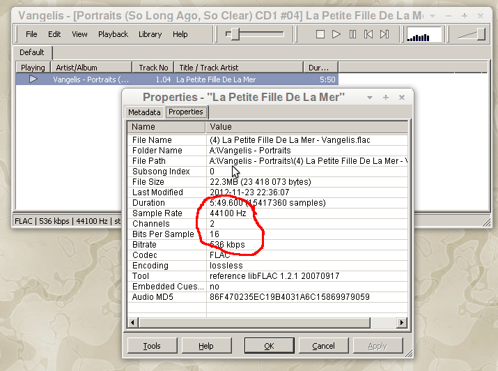Select the Bits Per Sample row
This screenshot has width=498, height=371.
(x=267, y=234)
